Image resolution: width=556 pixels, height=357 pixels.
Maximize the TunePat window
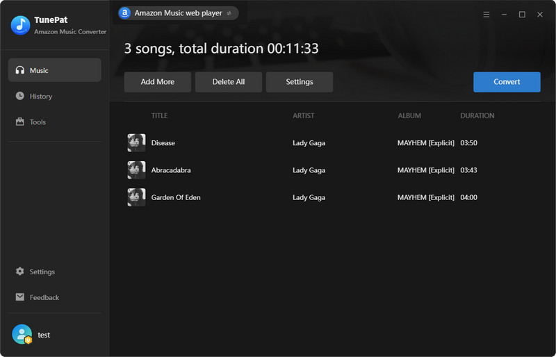pos(522,15)
